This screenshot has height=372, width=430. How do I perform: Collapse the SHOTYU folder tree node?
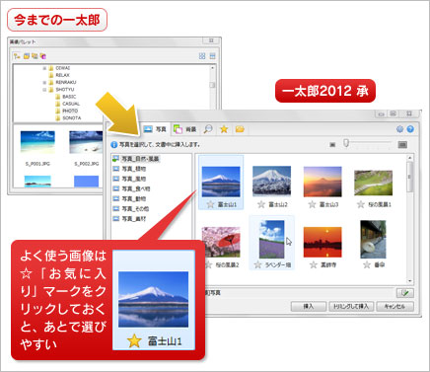44,90
